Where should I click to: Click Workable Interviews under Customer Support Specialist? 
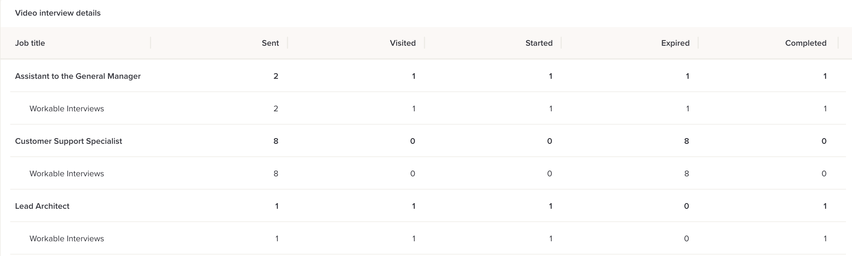[x=67, y=174]
